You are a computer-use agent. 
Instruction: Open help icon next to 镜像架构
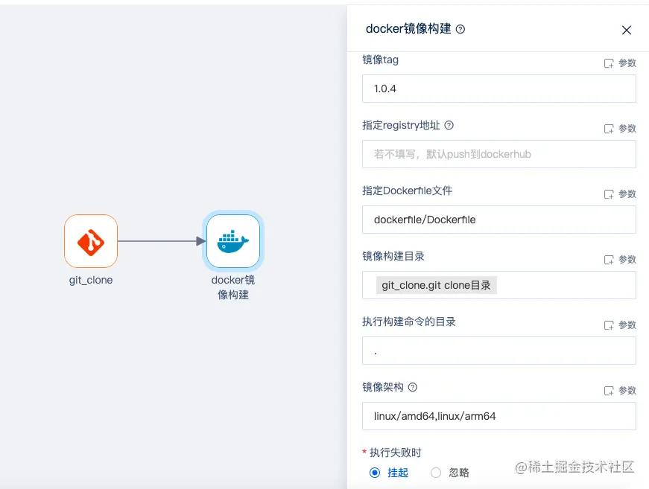pyautogui.click(x=413, y=387)
